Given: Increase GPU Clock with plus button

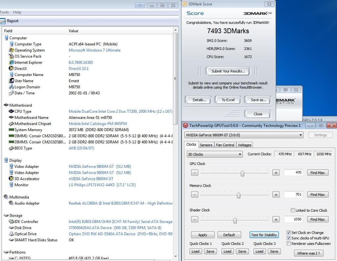Looking at the screenshot, I should (x=276, y=173).
